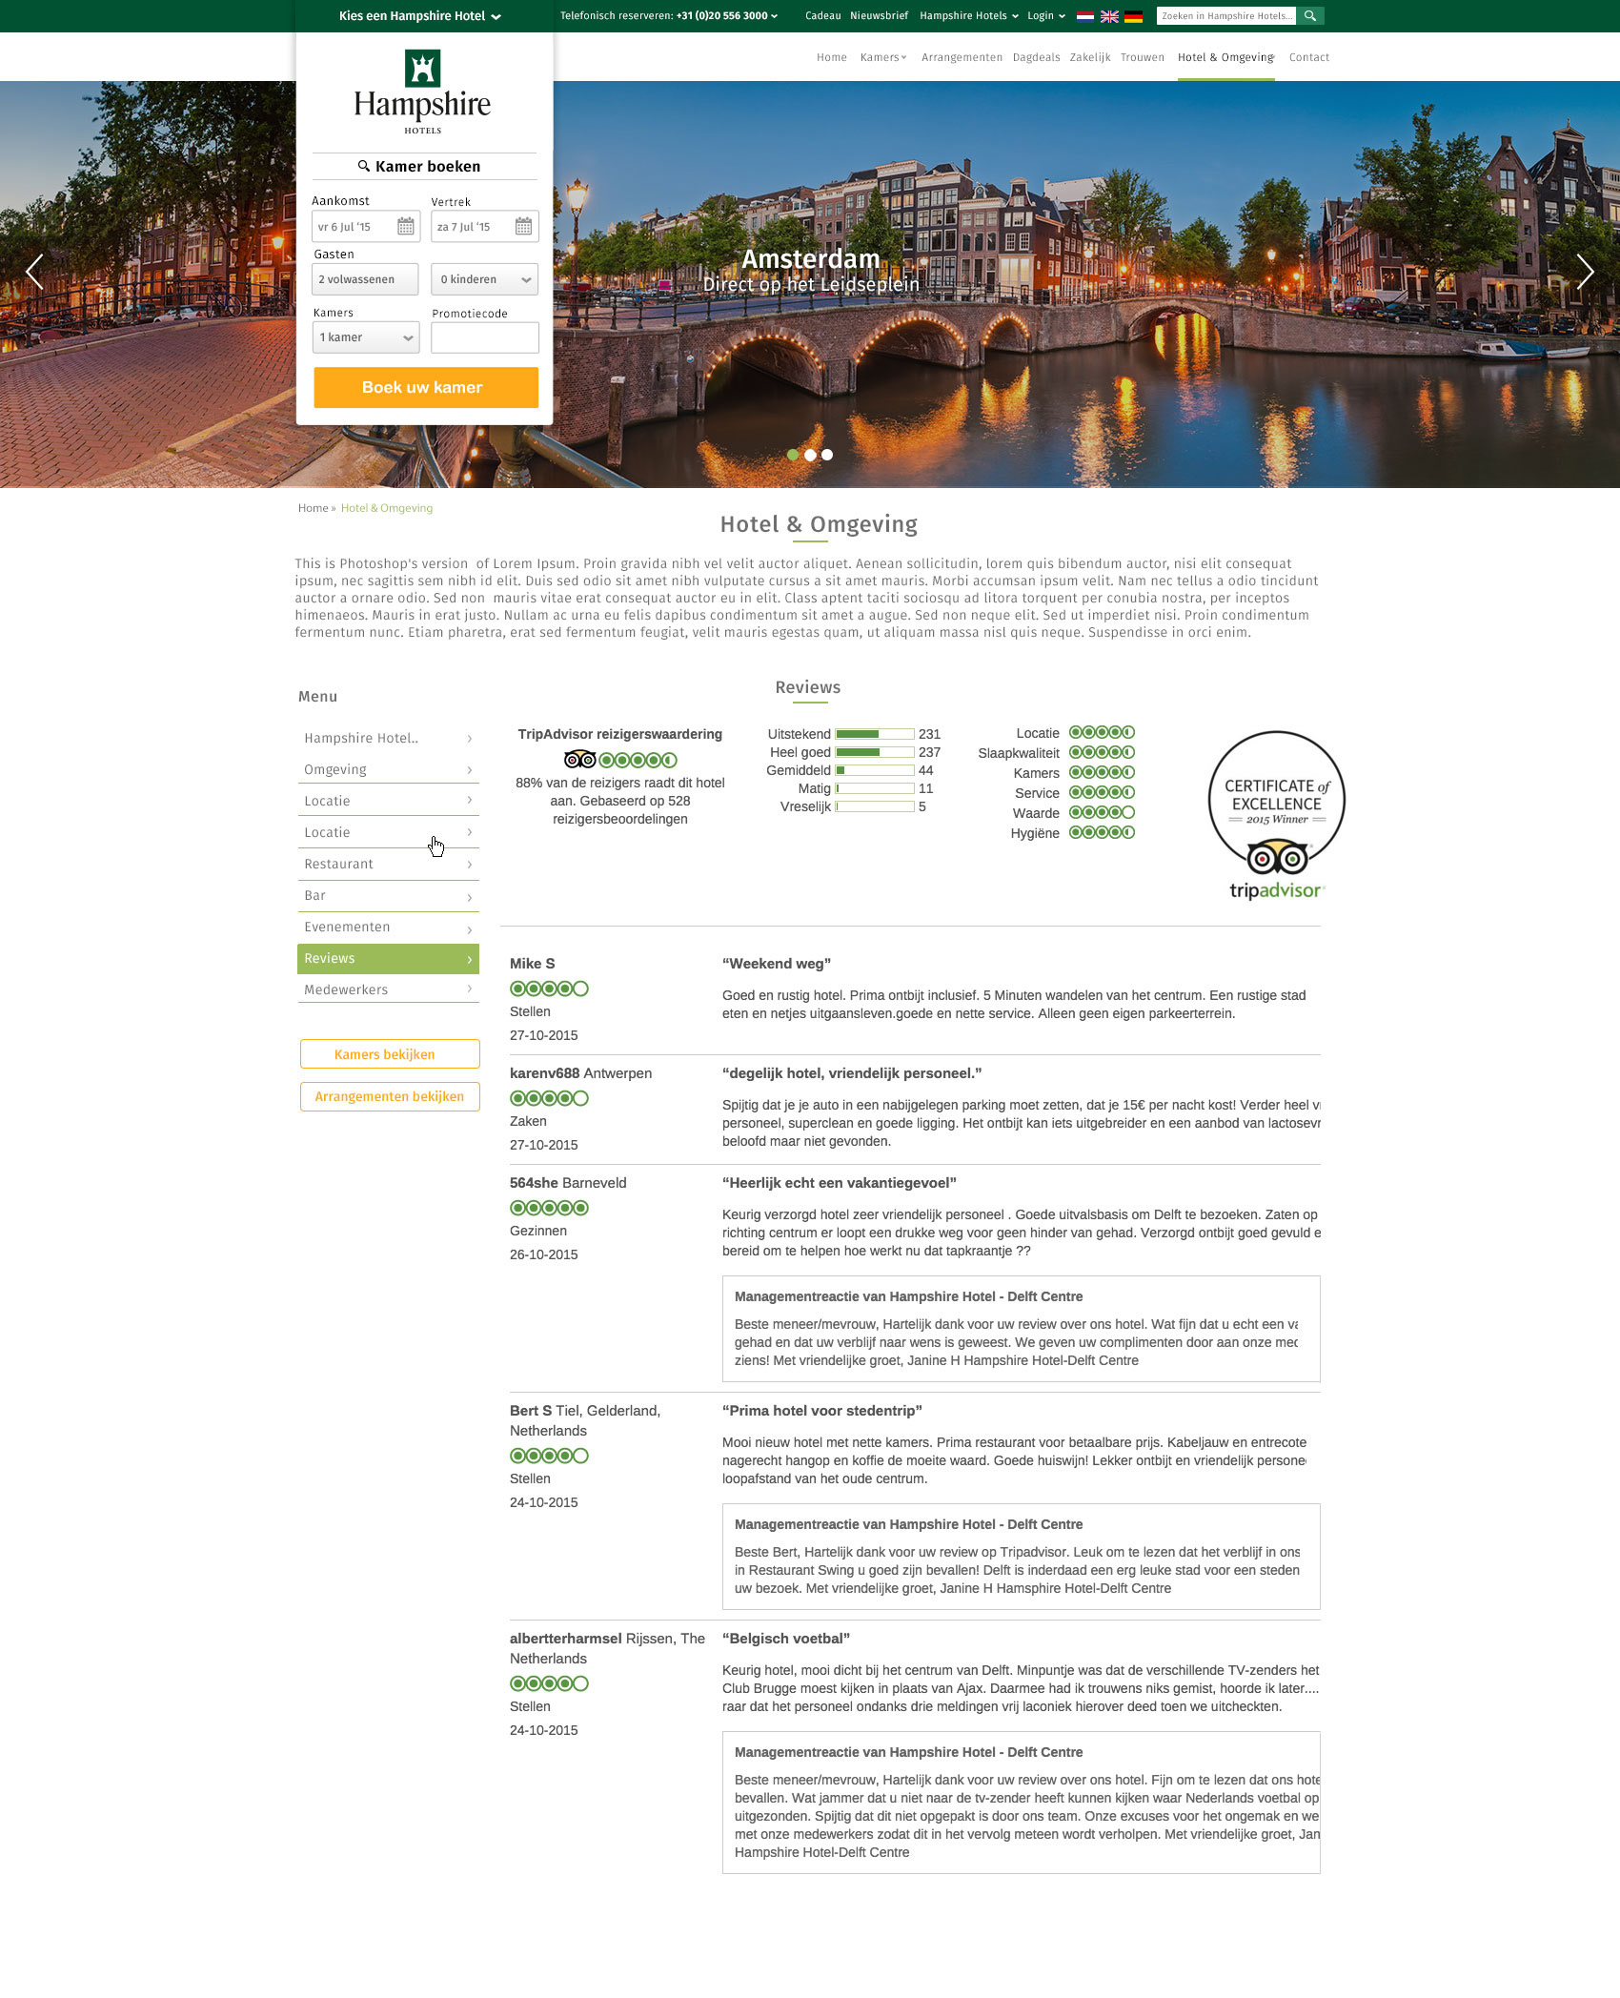Select the German flag language icon

(x=1133, y=16)
